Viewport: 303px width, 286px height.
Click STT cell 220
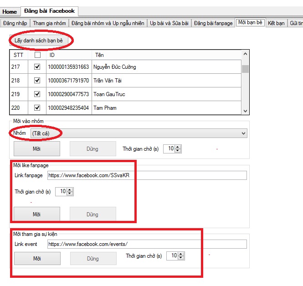coord(19,108)
